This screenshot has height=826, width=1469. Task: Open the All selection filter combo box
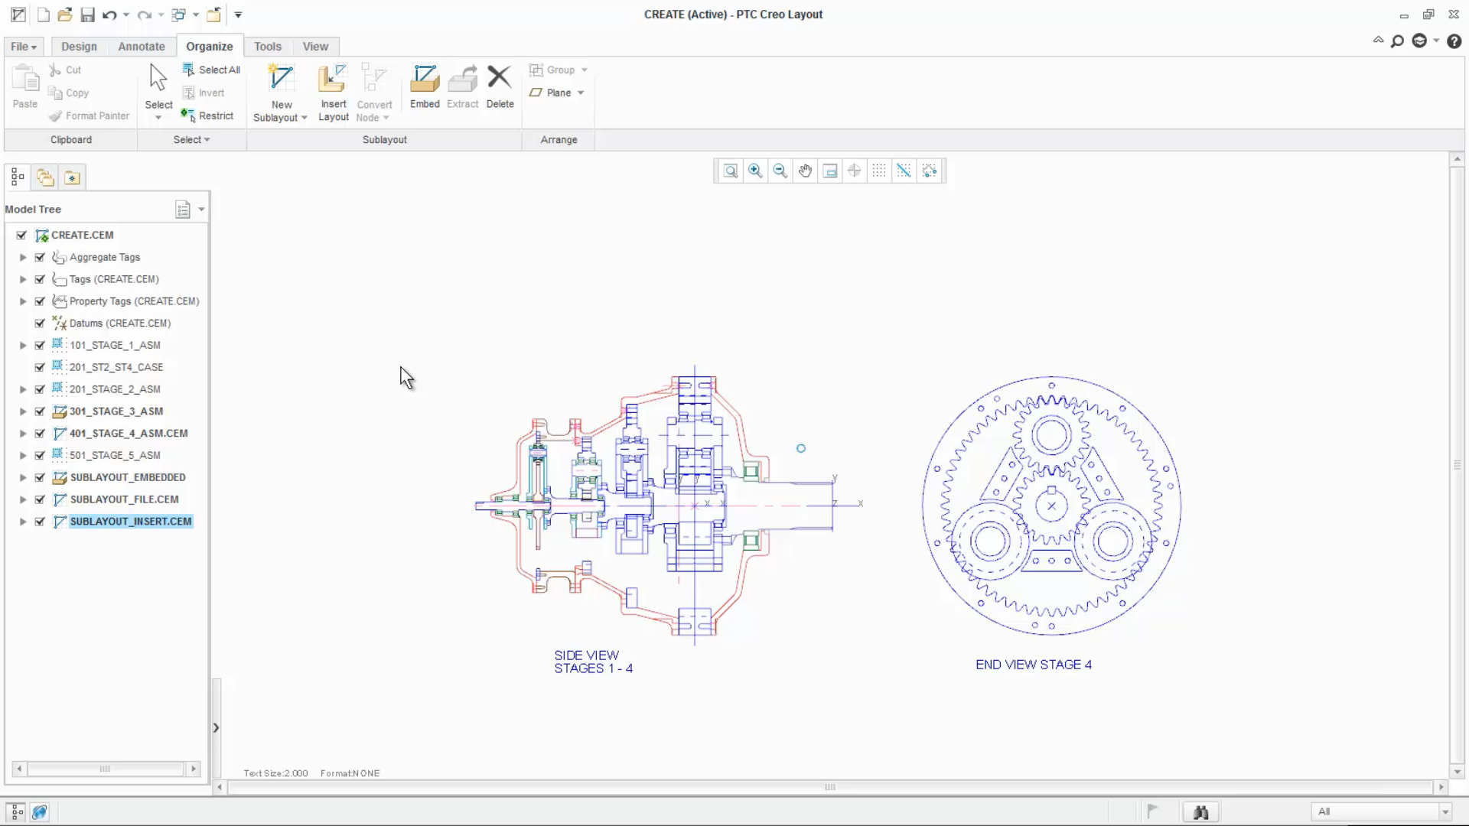click(x=1381, y=812)
